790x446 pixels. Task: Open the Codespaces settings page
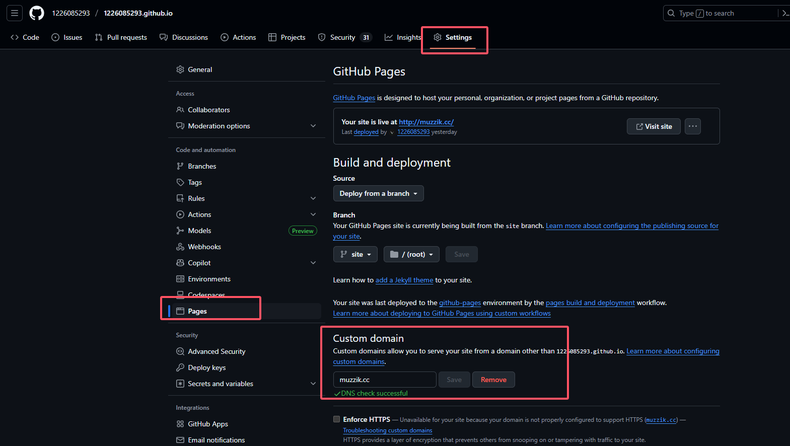pos(206,295)
